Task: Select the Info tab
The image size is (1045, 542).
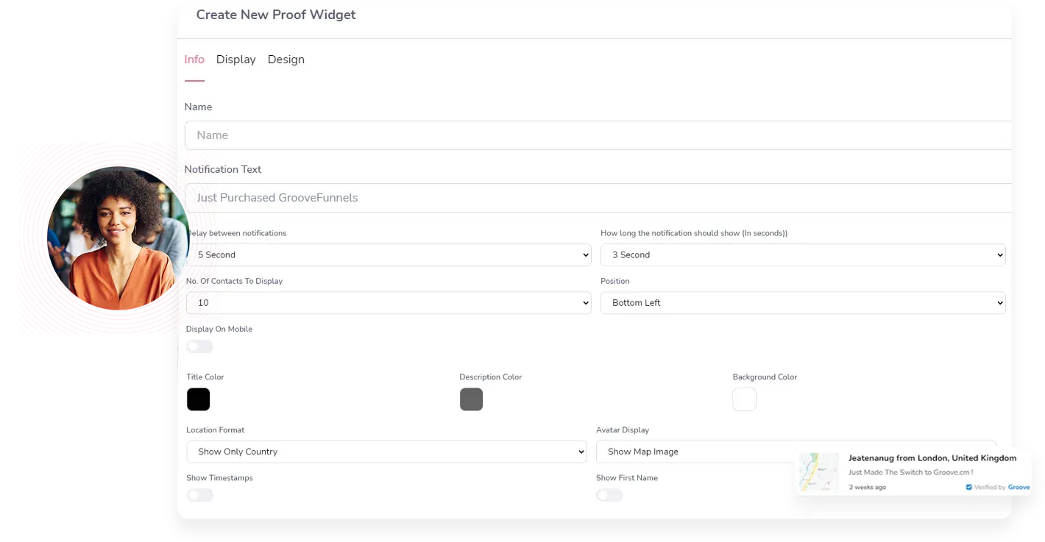Action: 194,60
